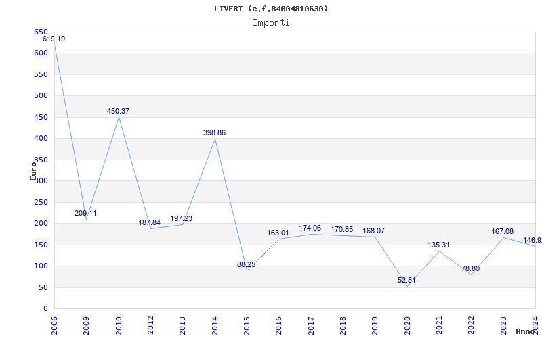Click the 2013 x-axis year label
The width and height of the screenshot is (542, 338).
coord(182,326)
